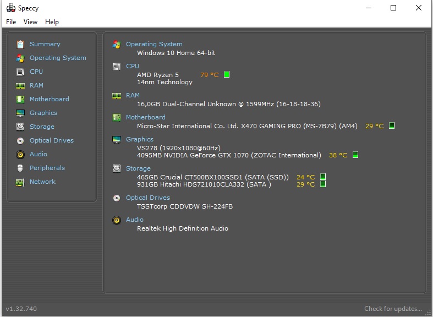Image resolution: width=433 pixels, height=317 pixels.
Task: Click the Audio speaker icon in sidebar
Action: pos(20,154)
